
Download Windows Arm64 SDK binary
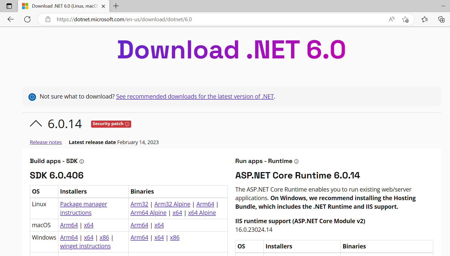[x=139, y=238]
